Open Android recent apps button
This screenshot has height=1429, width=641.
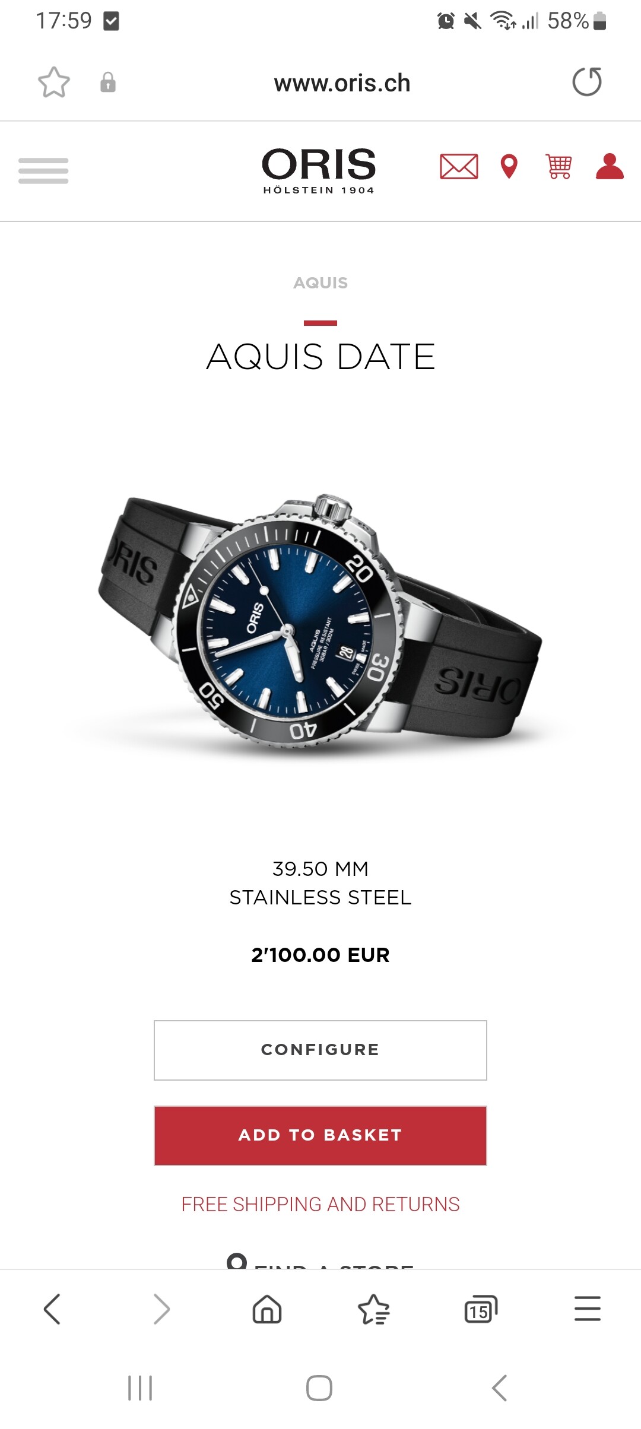pyautogui.click(x=141, y=1387)
